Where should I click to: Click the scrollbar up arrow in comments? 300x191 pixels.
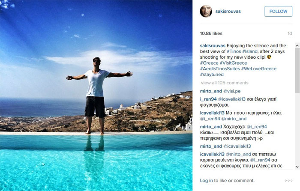coord(297,45)
